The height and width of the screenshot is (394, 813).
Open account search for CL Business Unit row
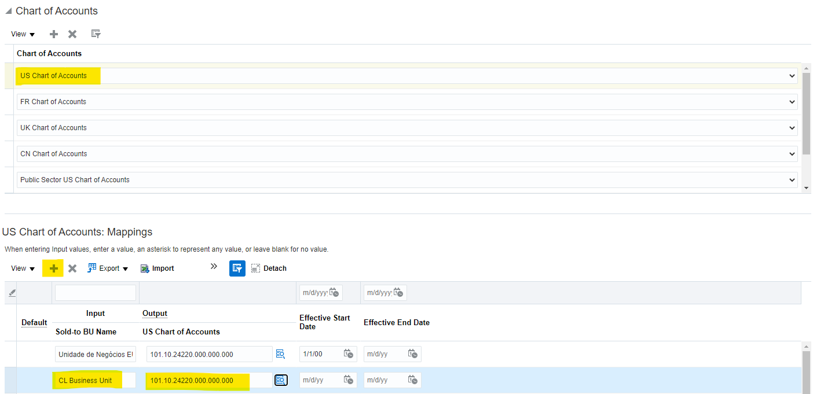click(x=281, y=380)
